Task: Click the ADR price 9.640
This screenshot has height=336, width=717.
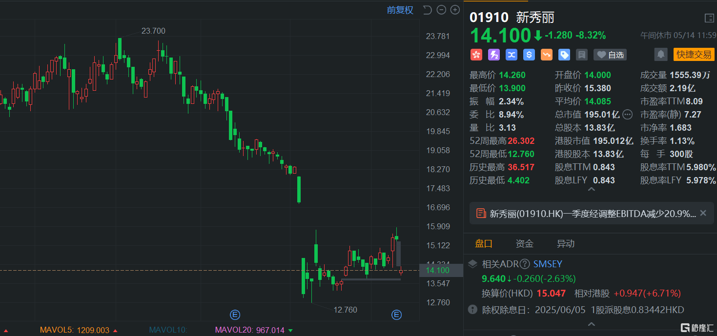Action: coord(494,279)
